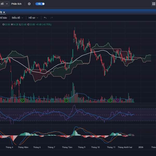Open the dropdown arrow left of Phân tích

7,4
